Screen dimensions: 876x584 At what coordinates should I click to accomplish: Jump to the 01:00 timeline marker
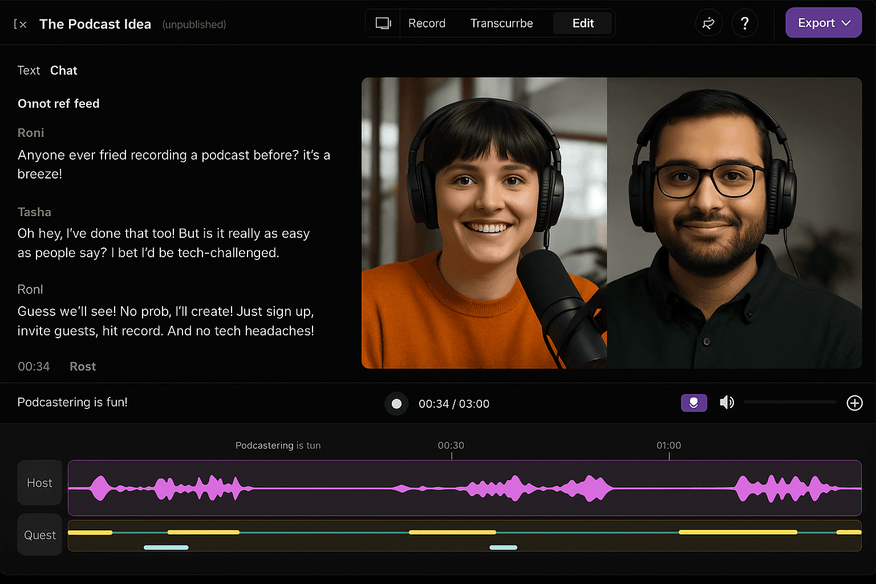point(668,446)
